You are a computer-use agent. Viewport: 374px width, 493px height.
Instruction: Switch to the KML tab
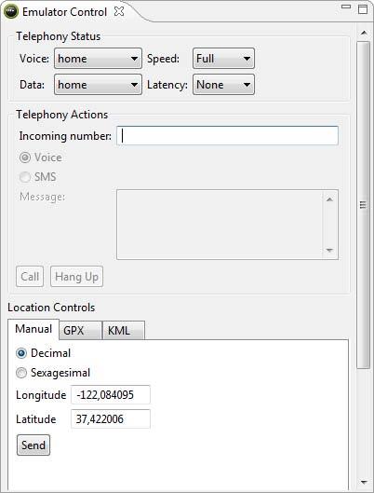(x=124, y=331)
